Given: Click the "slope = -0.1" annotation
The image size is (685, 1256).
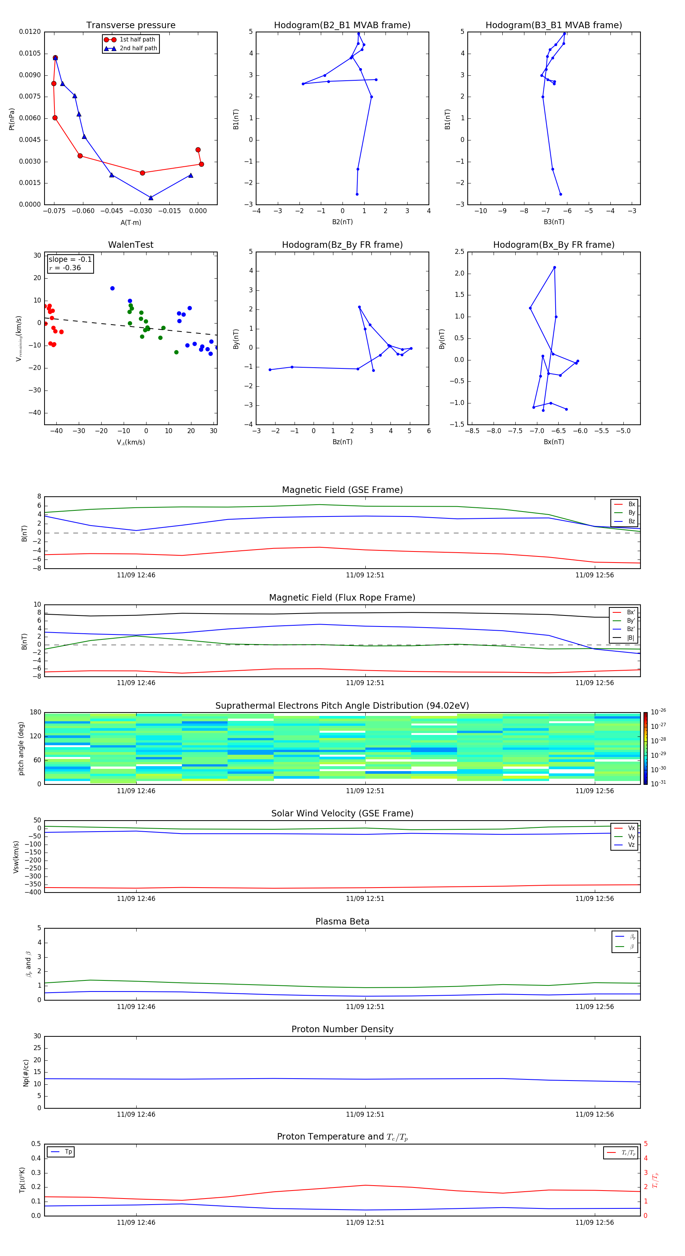Looking at the screenshot, I should [70, 260].
